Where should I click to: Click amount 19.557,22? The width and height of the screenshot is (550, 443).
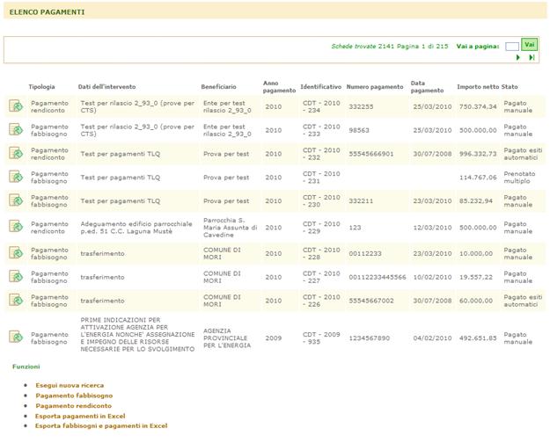476,277
